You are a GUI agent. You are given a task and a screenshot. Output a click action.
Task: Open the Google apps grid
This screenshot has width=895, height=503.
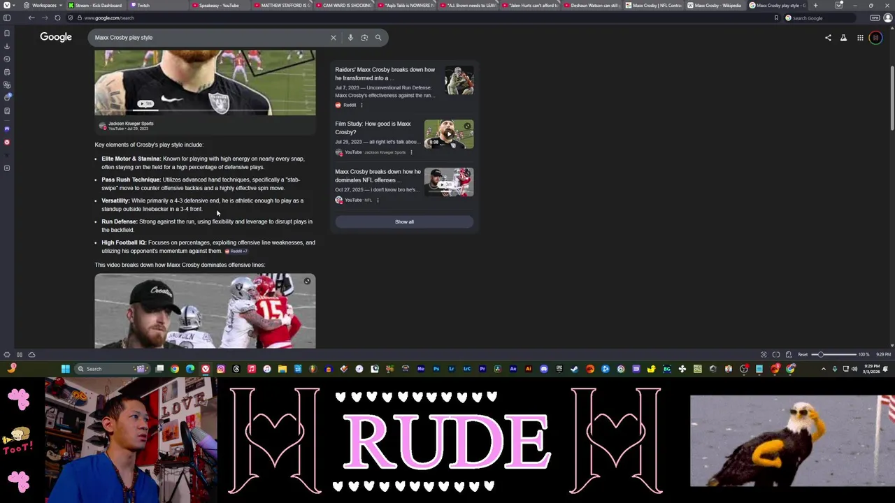(860, 38)
